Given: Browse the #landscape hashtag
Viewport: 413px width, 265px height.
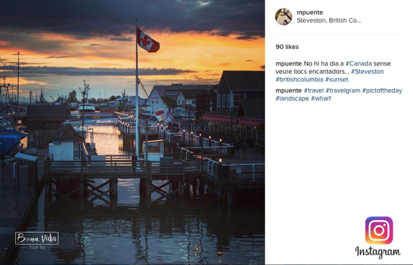Looking at the screenshot, I should [x=292, y=98].
